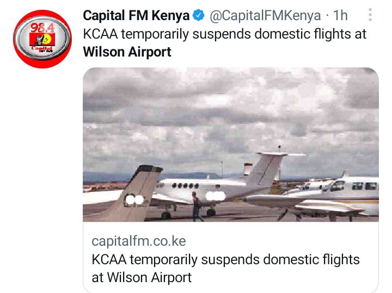Follow the capitalfm.co.ke domain link
Viewport: 392px width, 293px height.
tap(139, 241)
